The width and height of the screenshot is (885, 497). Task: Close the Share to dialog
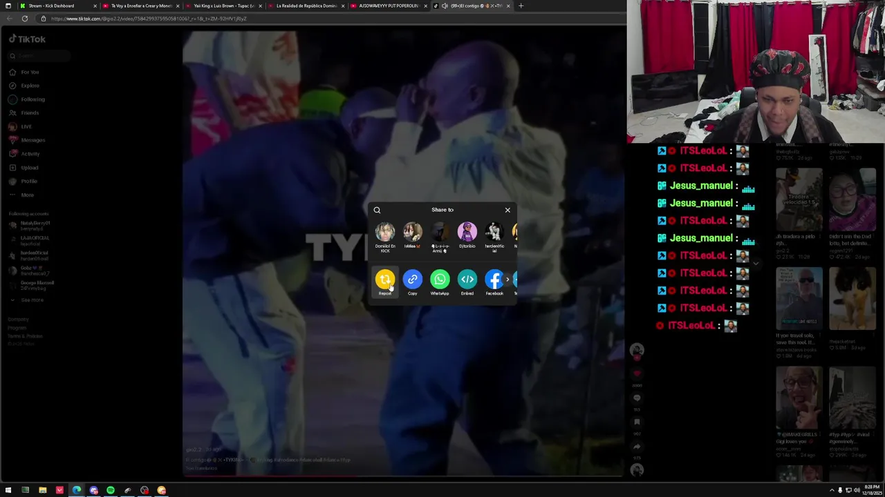pos(507,210)
